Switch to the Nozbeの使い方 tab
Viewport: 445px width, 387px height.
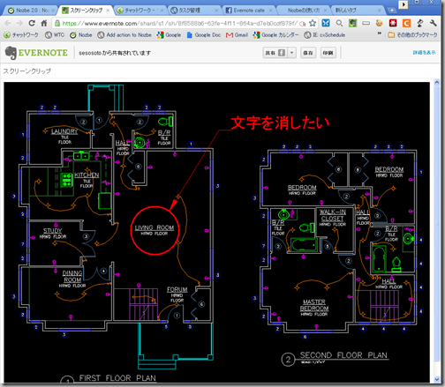tap(303, 11)
